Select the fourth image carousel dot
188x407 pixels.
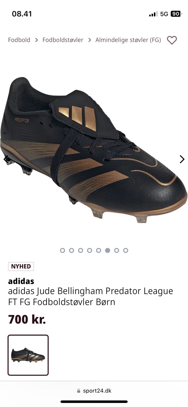point(90,250)
